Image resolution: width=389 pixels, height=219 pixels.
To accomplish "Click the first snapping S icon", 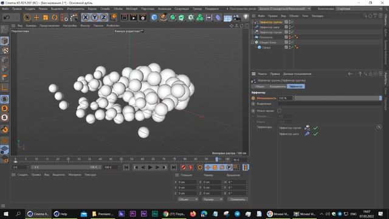I will pos(5,99).
